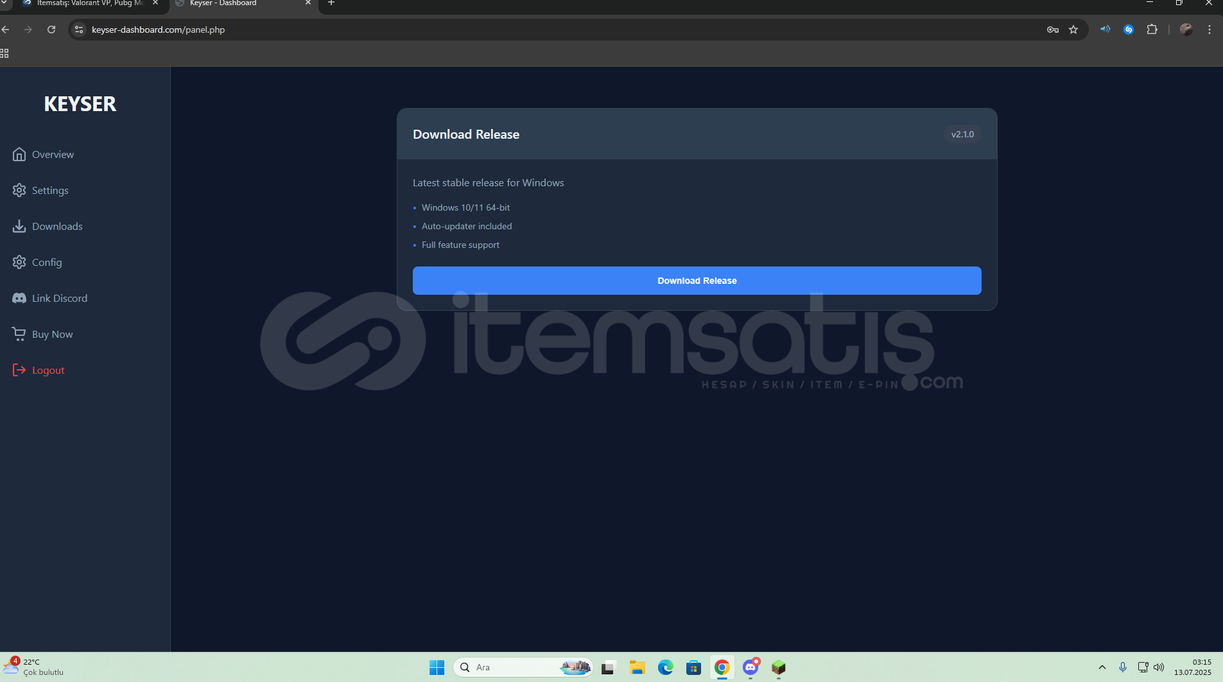Go to Downloads section
Viewport: 1223px width, 682px height.
[57, 226]
